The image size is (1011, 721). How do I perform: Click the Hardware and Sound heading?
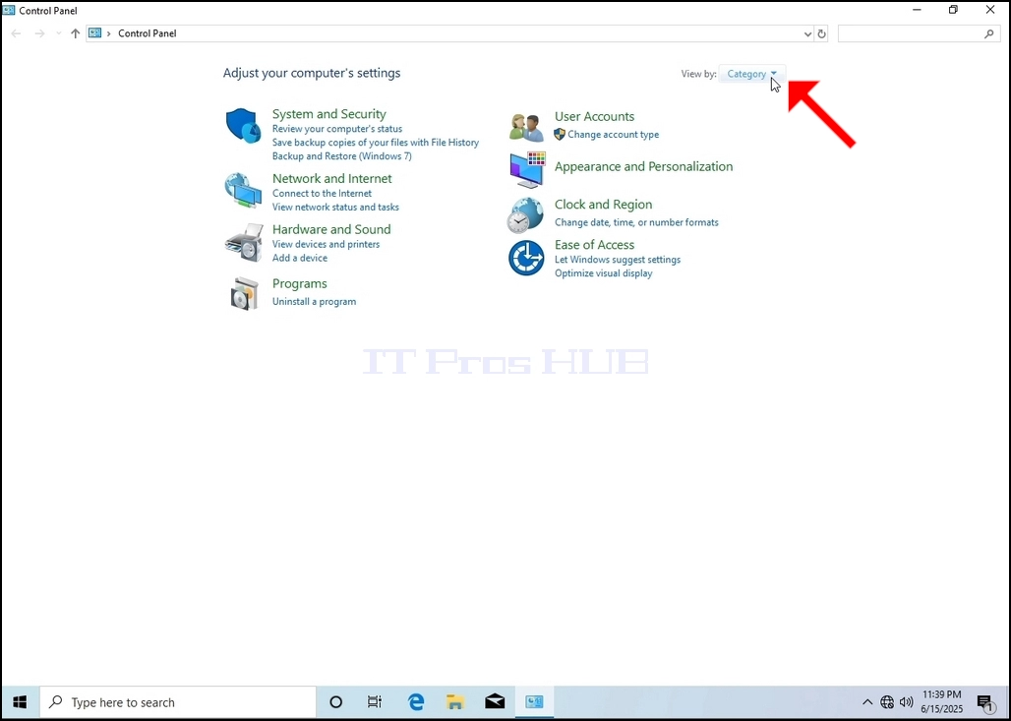[x=331, y=229]
